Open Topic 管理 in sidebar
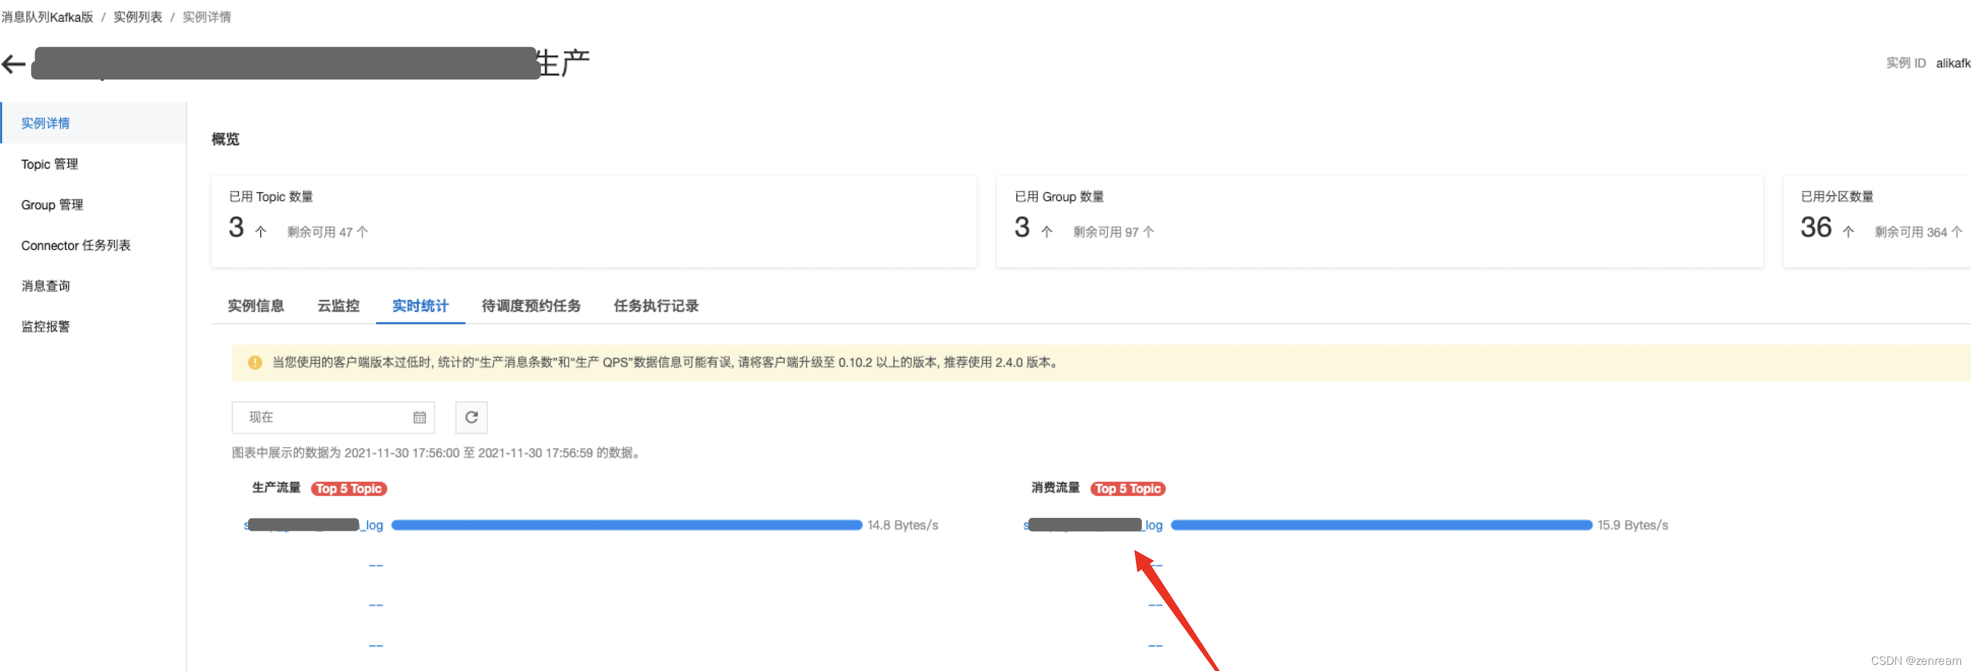1971x671 pixels. pos(50,164)
